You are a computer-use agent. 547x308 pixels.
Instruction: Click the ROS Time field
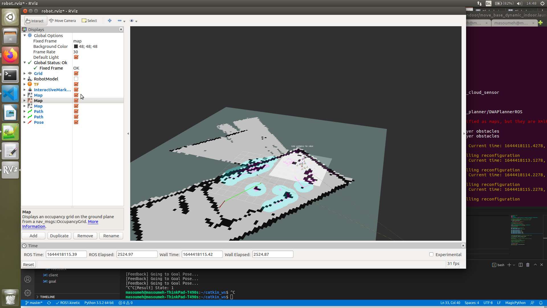point(66,254)
